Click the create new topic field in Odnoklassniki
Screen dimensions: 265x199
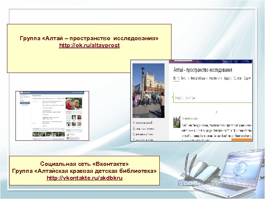[x=213, y=98]
